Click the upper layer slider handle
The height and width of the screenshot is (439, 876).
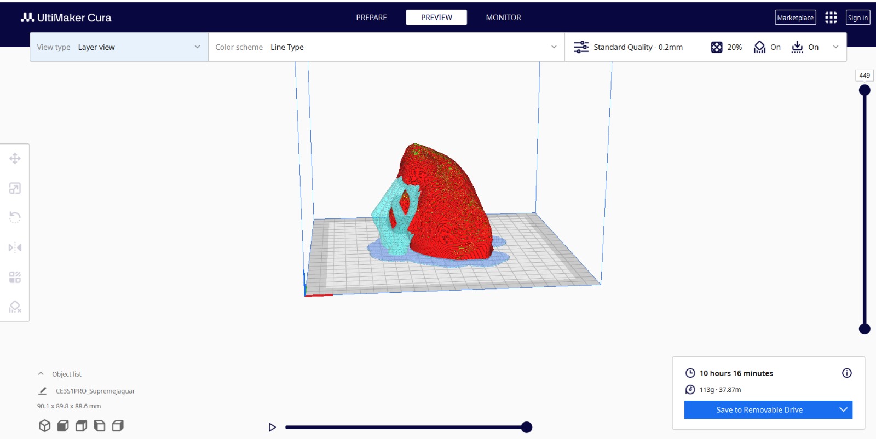pos(865,90)
